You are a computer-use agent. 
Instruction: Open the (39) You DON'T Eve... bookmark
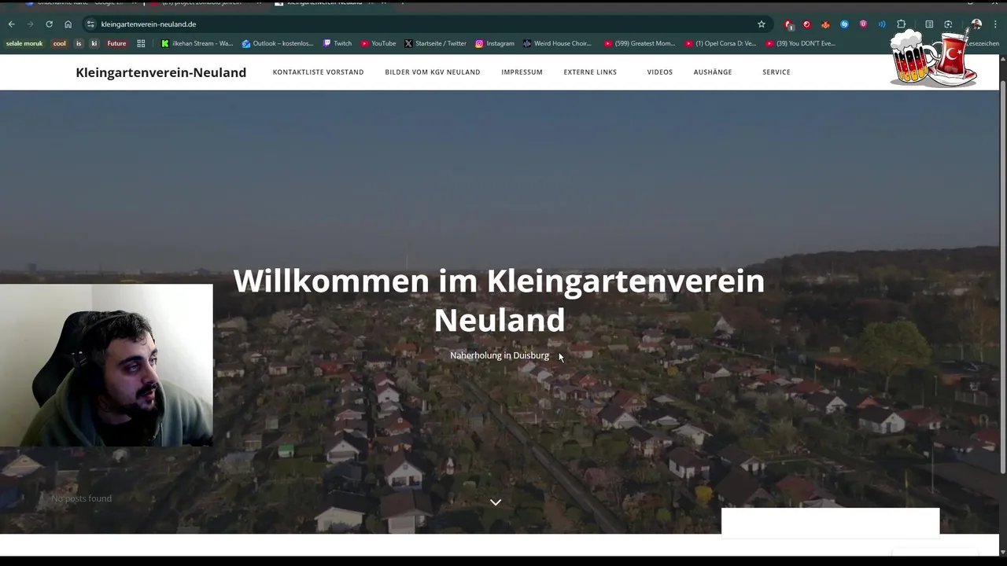[800, 43]
